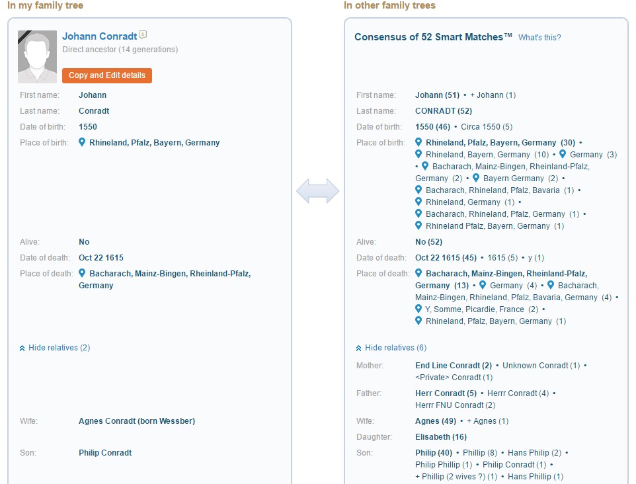The height and width of the screenshot is (484, 636).
Task: Click map pin next to my tree's birthplace
Action: coord(83,142)
